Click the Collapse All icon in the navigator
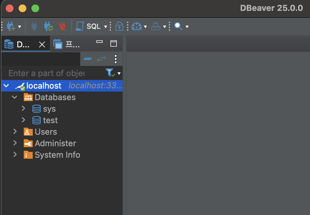Viewport: 310px width, 215px height. [88, 59]
